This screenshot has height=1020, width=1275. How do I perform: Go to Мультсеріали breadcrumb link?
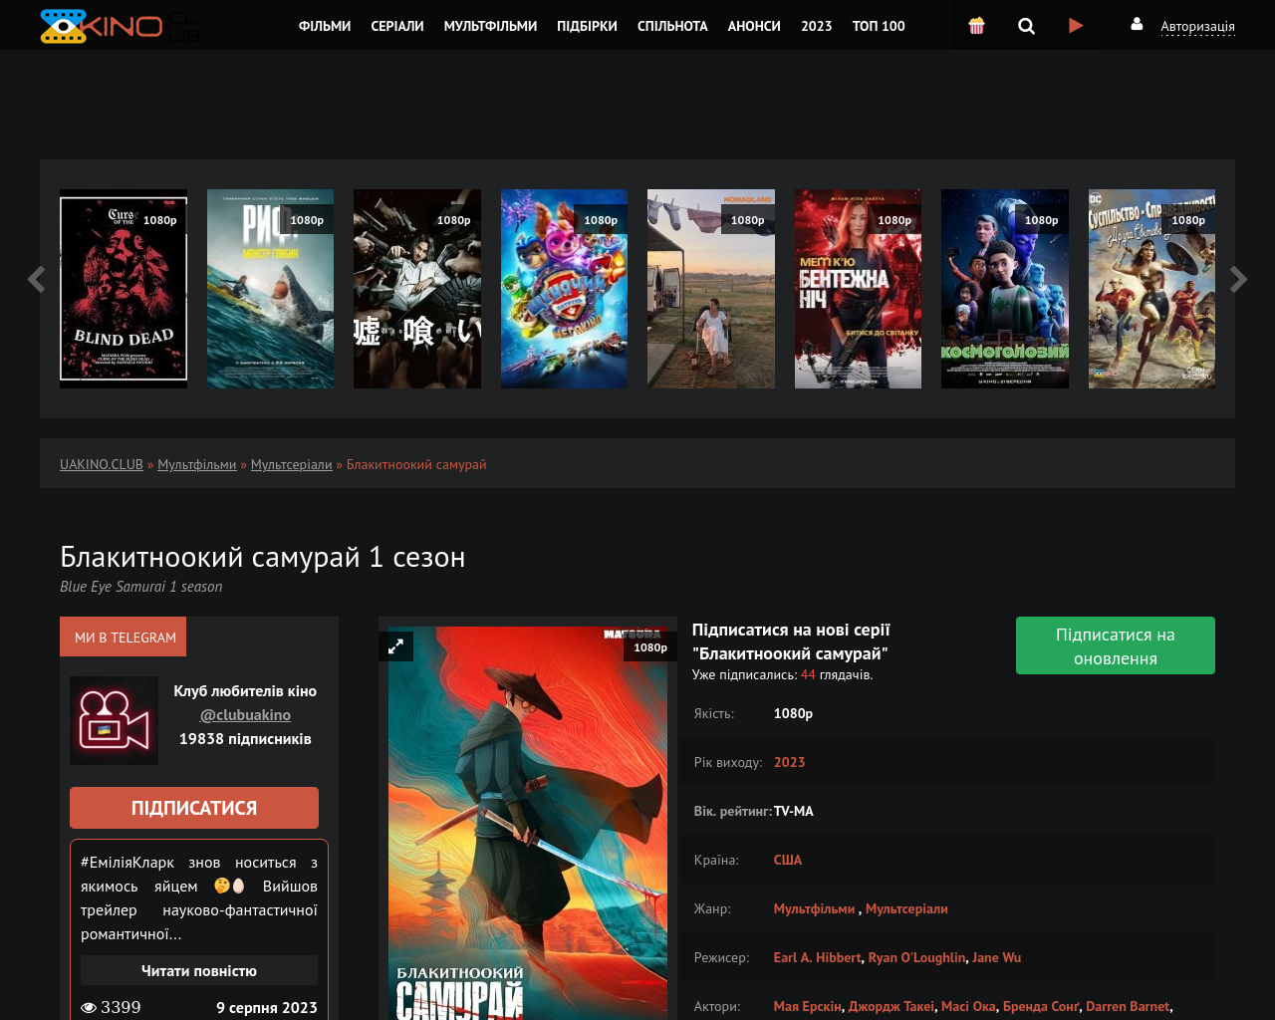click(292, 464)
